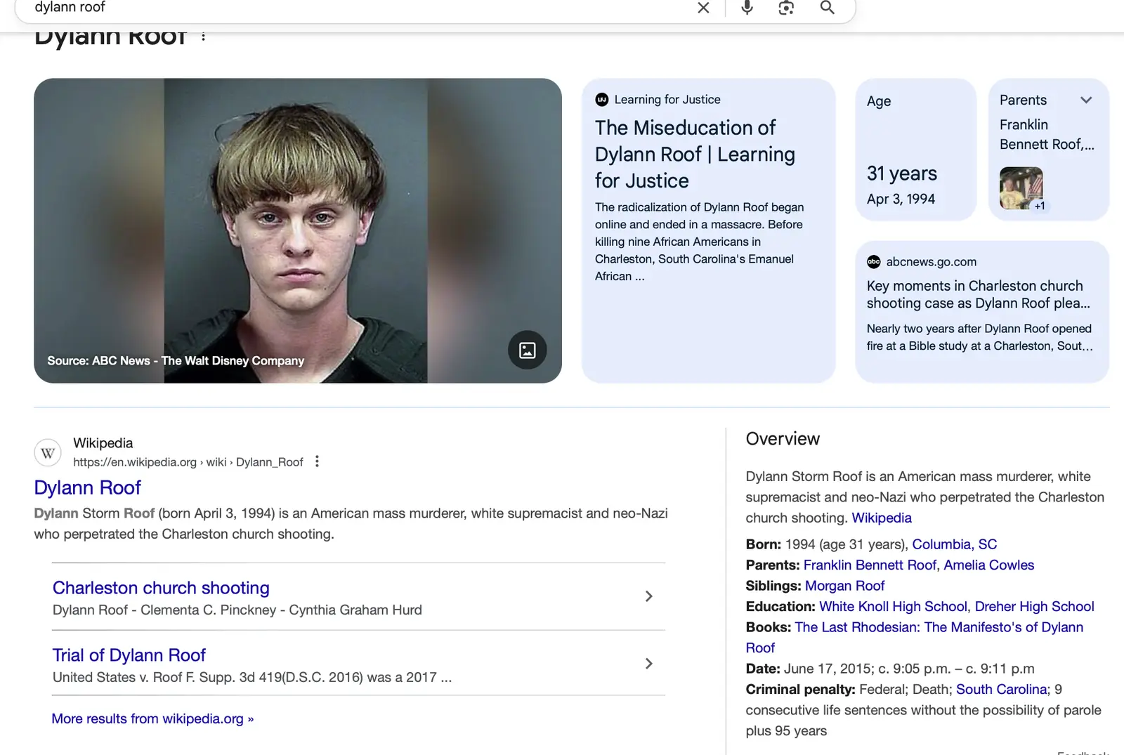Click the abcnews.go.com source icon
The width and height of the screenshot is (1124, 755).
click(873, 261)
